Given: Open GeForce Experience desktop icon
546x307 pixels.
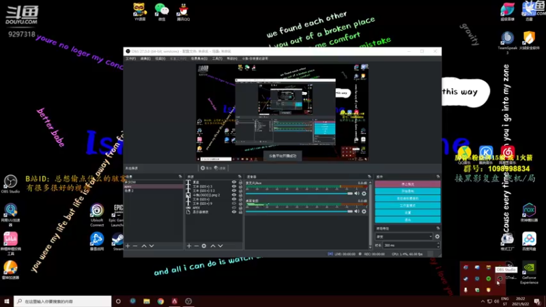Looking at the screenshot, I should [x=529, y=274].
